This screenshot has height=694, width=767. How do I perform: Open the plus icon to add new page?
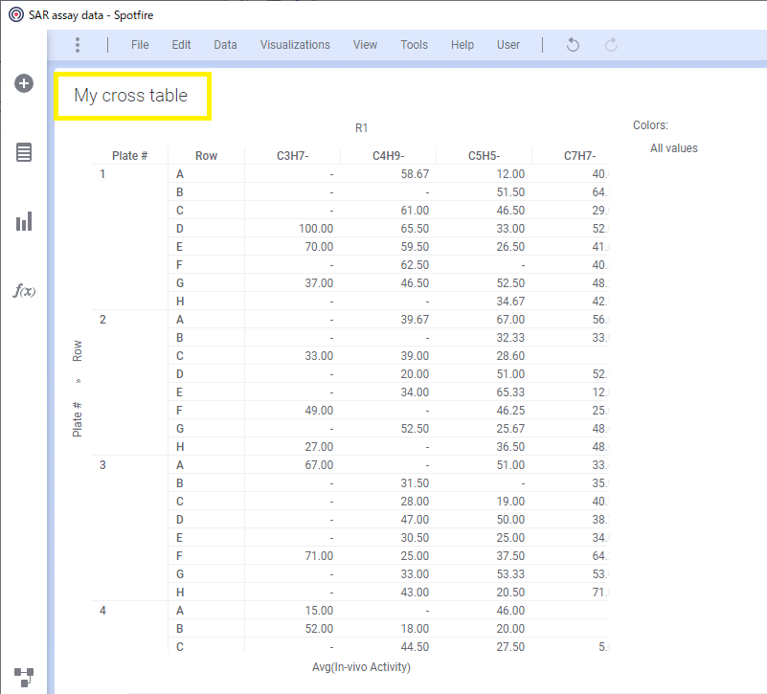click(x=23, y=83)
